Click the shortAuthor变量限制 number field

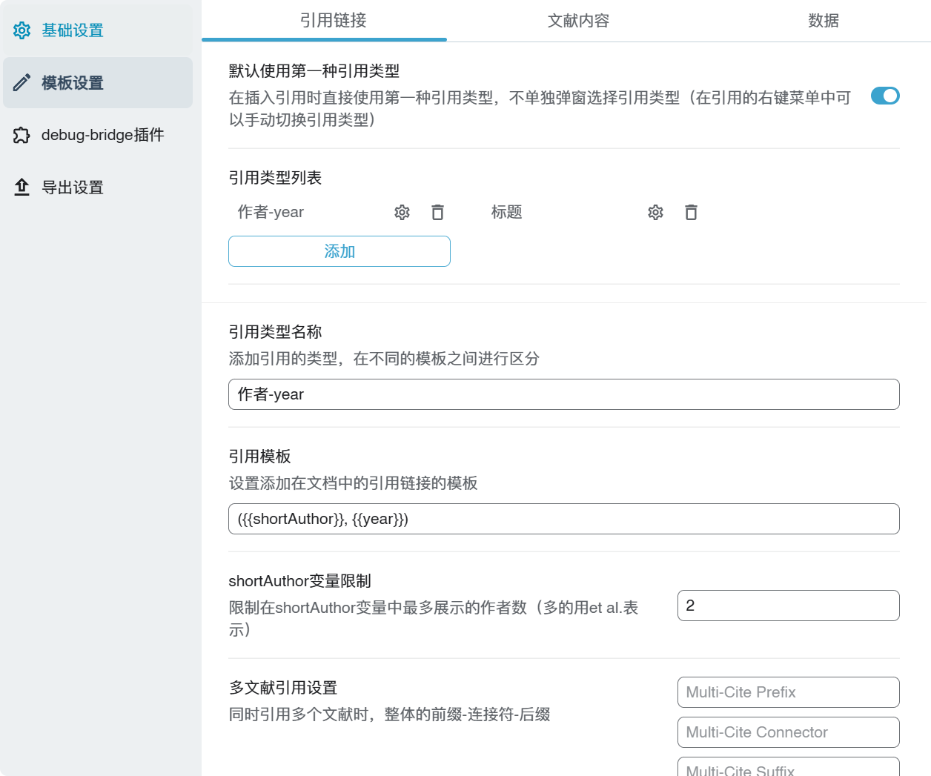788,606
